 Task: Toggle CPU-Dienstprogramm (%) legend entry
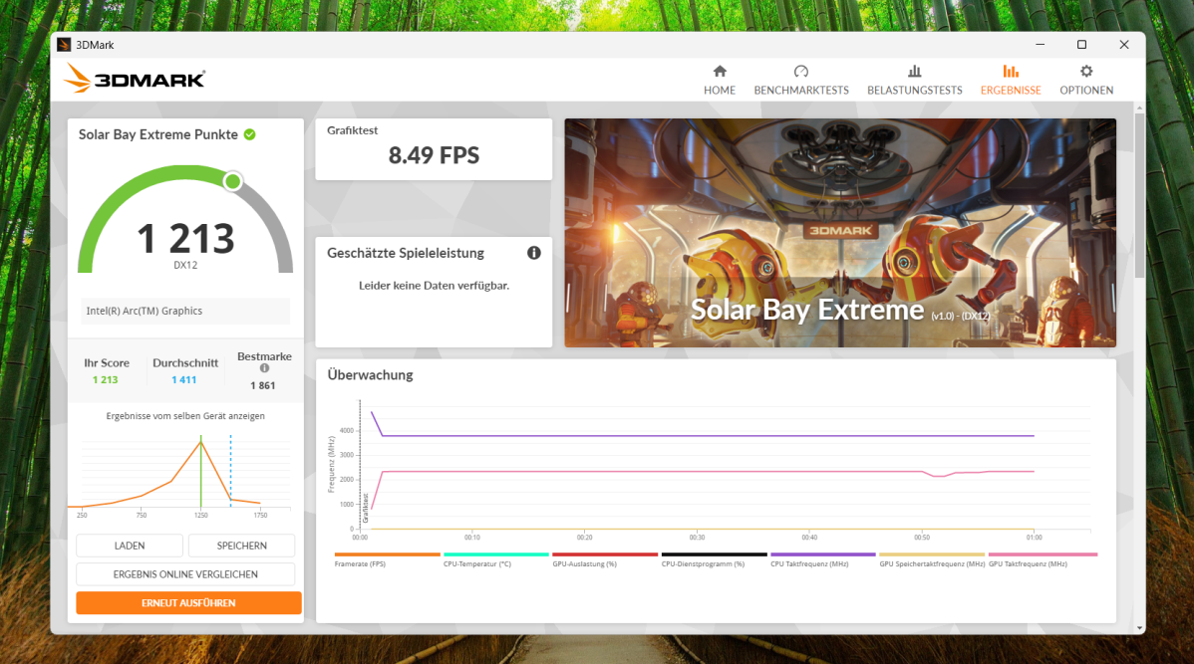click(714, 559)
